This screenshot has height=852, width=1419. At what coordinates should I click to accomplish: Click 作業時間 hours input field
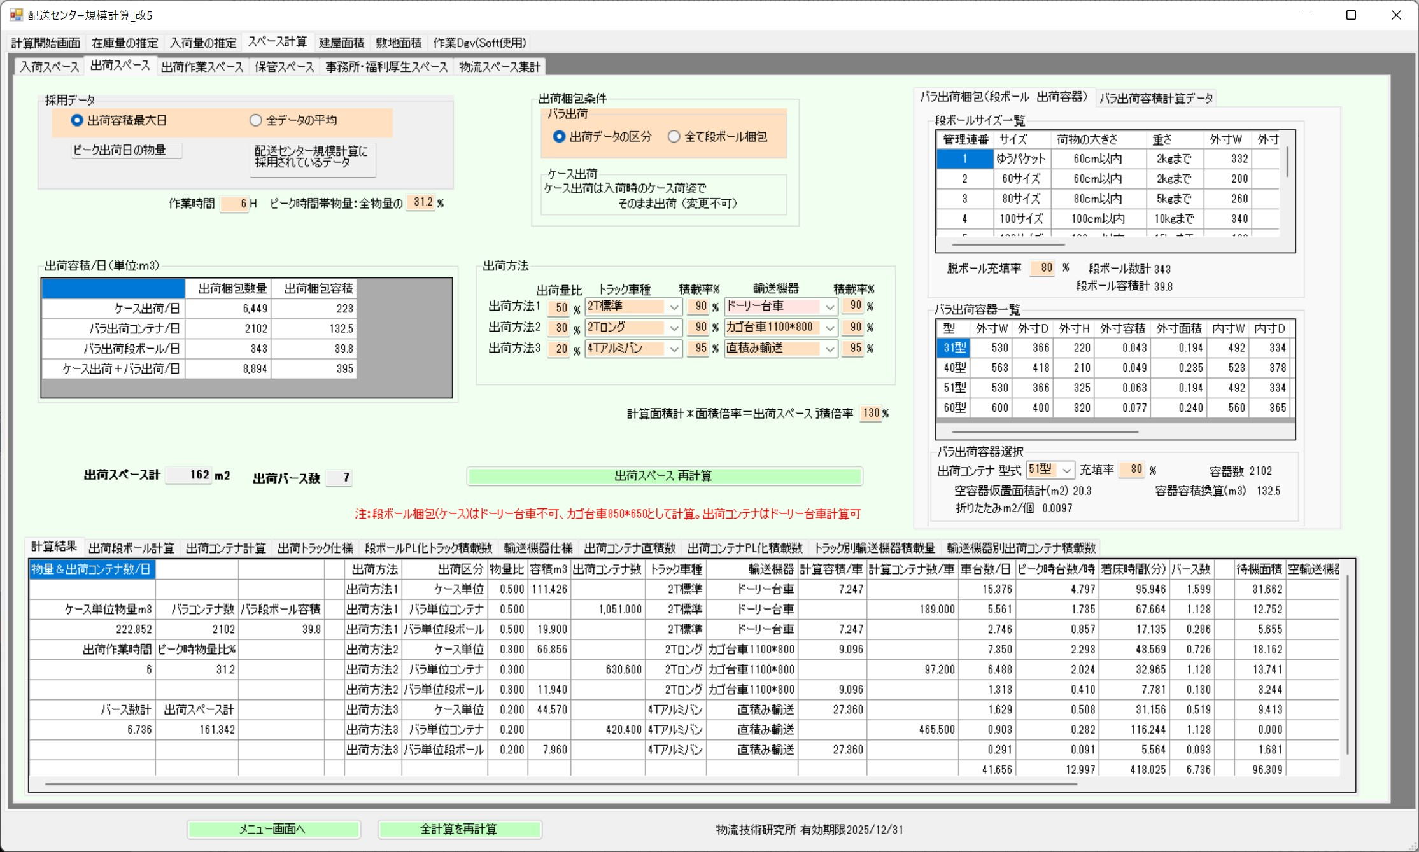[x=234, y=204]
